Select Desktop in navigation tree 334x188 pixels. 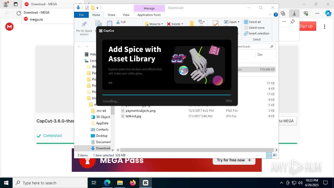pyautogui.click(x=102, y=136)
